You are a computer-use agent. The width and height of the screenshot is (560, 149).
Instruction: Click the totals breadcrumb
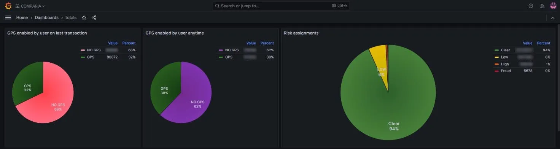[x=71, y=17]
